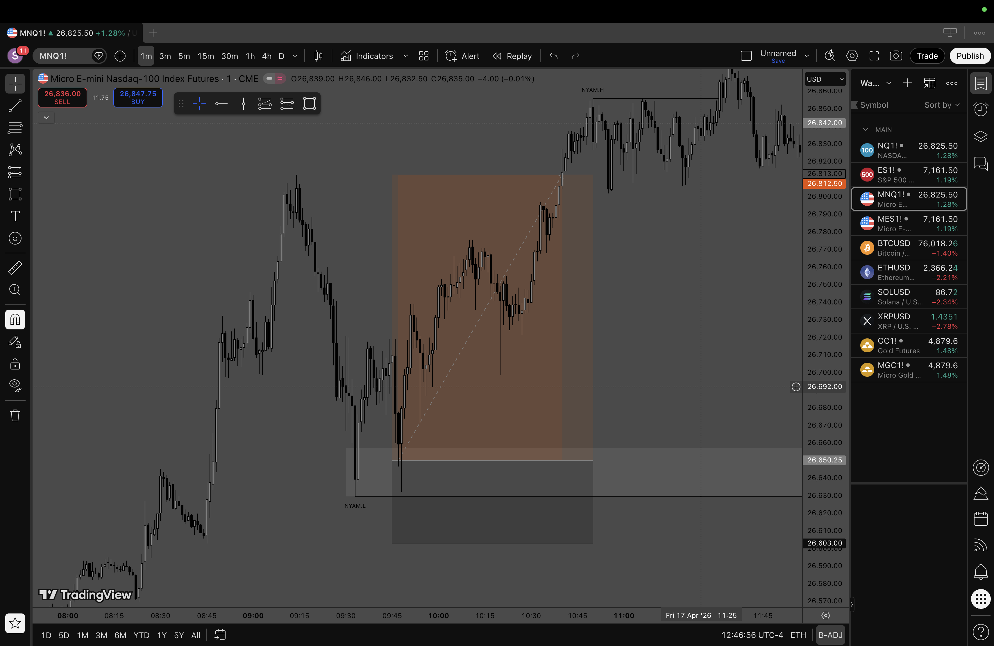Open the go to date calendar button

point(220,635)
